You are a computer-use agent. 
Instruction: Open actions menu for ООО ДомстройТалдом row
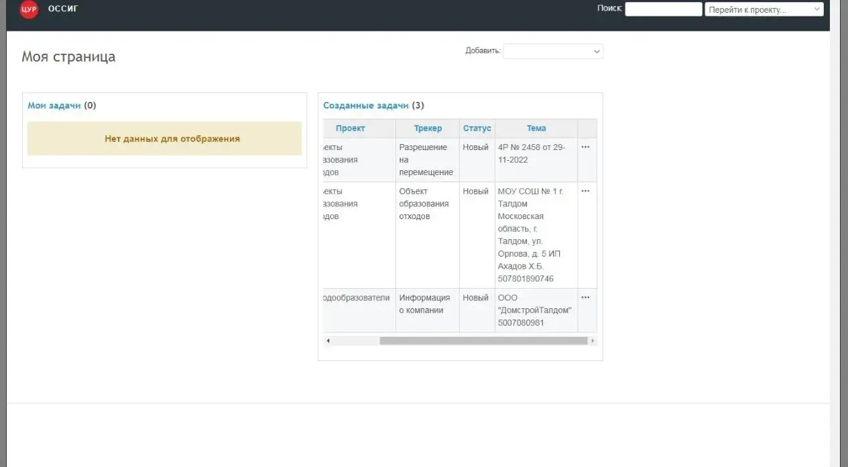[x=585, y=297]
